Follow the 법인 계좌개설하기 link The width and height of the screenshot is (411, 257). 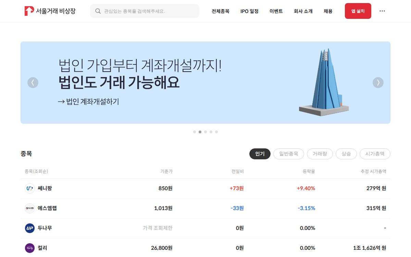(88, 101)
